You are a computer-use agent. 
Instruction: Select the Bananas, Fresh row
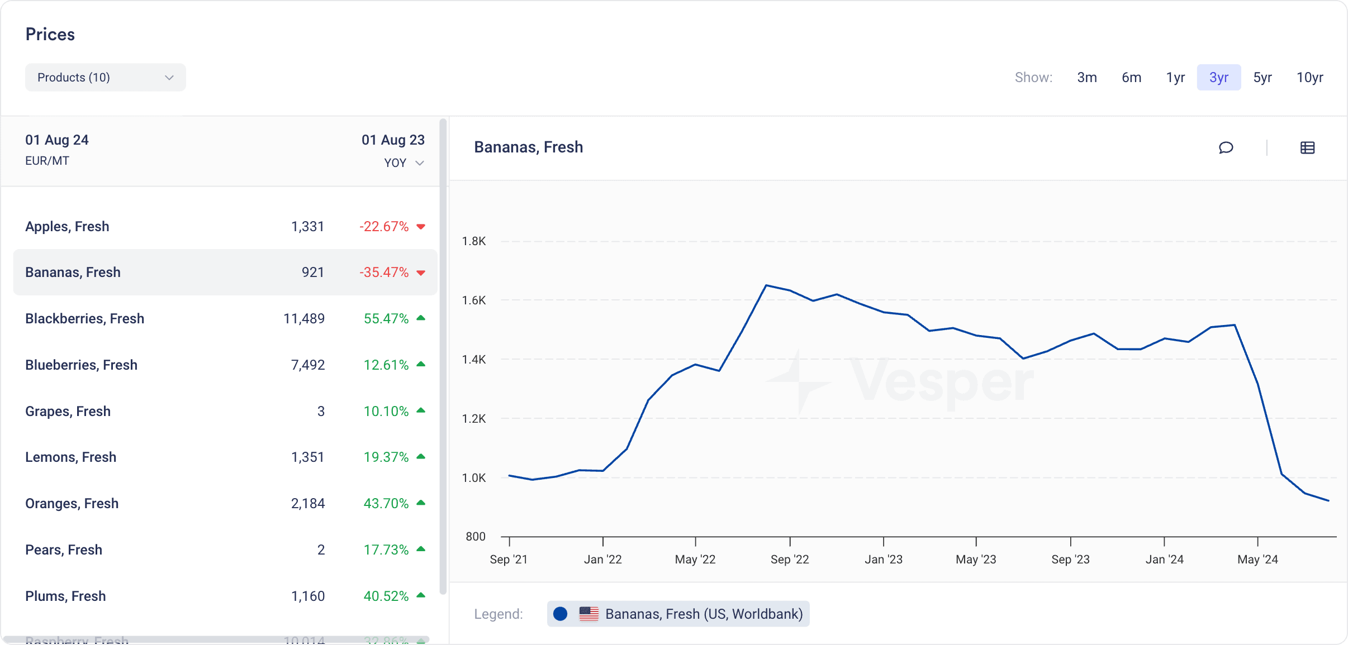(x=225, y=272)
